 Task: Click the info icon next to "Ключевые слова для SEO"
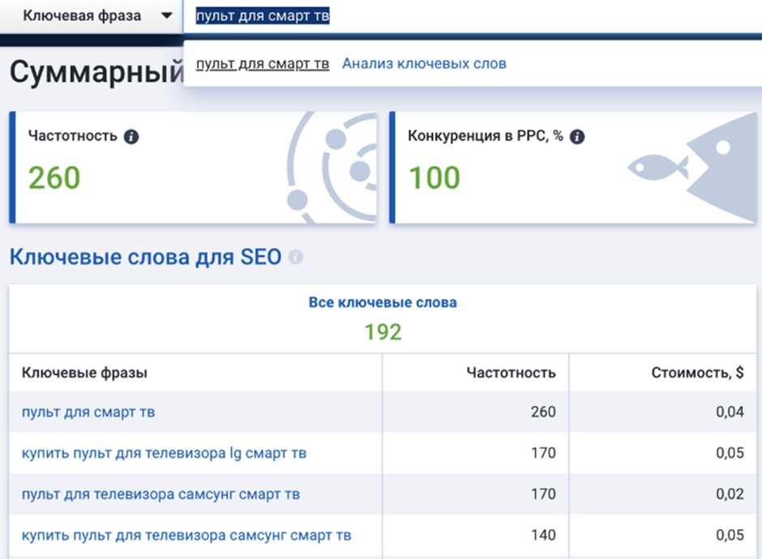(296, 258)
